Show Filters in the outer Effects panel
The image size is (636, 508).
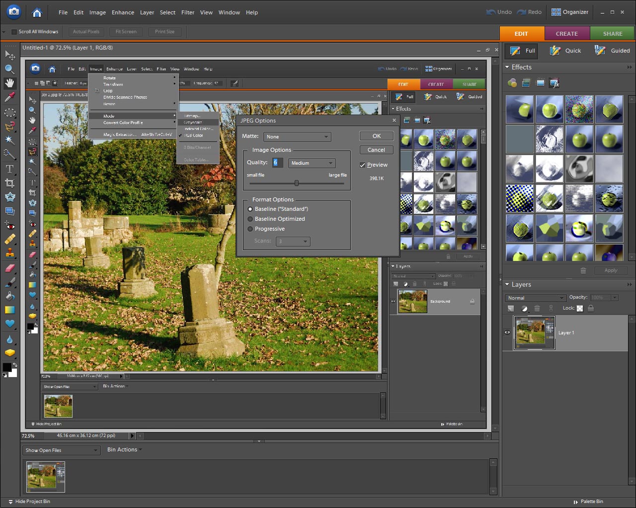pyautogui.click(x=512, y=83)
